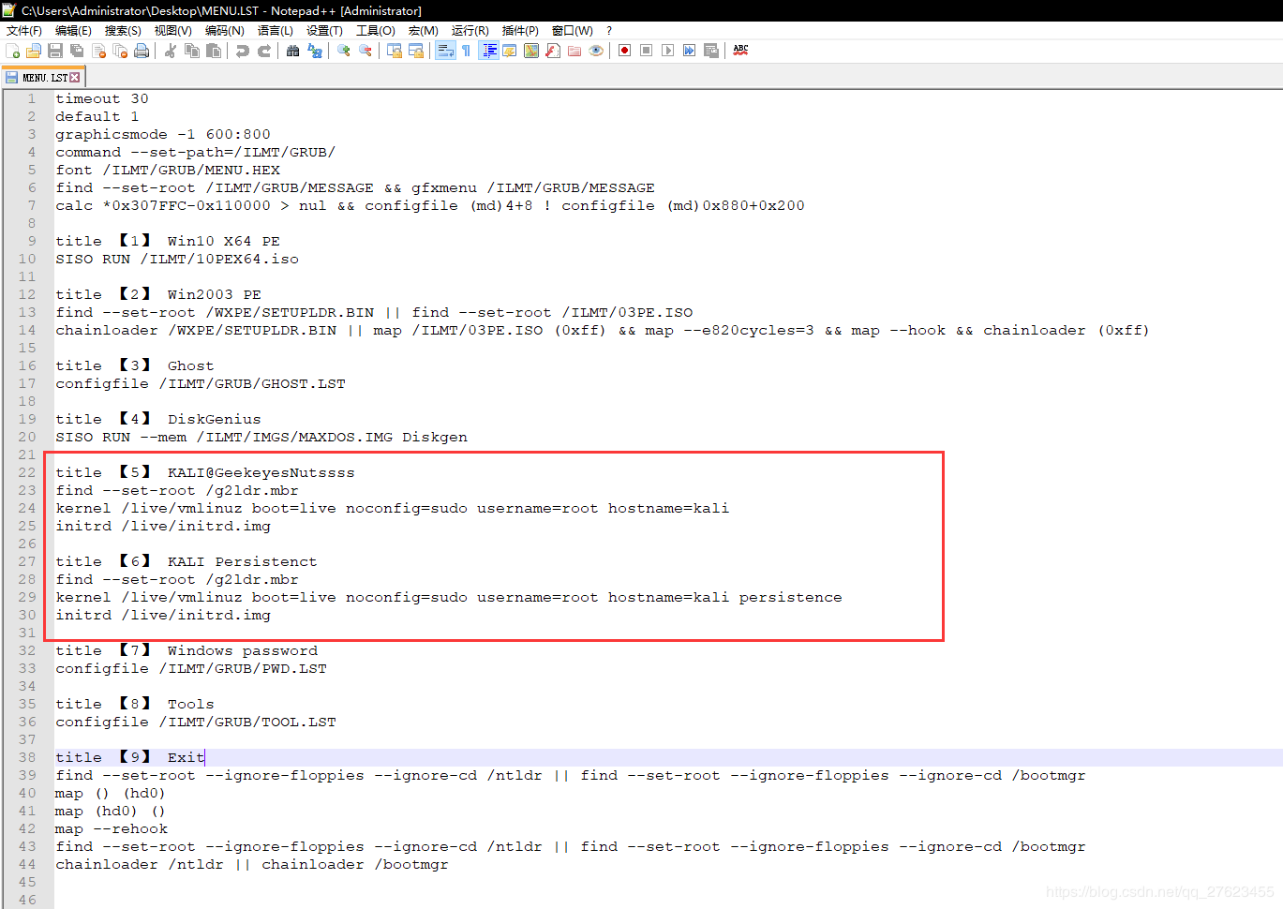This screenshot has height=909, width=1283.
Task: Start recording a macro
Action: [x=624, y=51]
